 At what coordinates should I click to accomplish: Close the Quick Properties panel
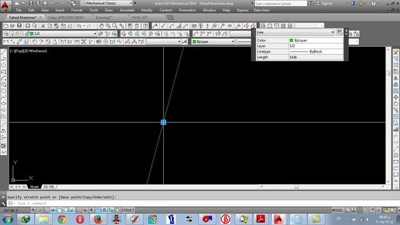click(346, 31)
